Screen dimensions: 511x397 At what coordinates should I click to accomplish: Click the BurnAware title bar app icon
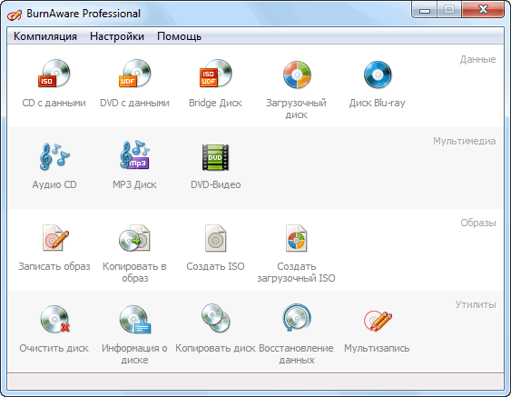click(x=15, y=15)
